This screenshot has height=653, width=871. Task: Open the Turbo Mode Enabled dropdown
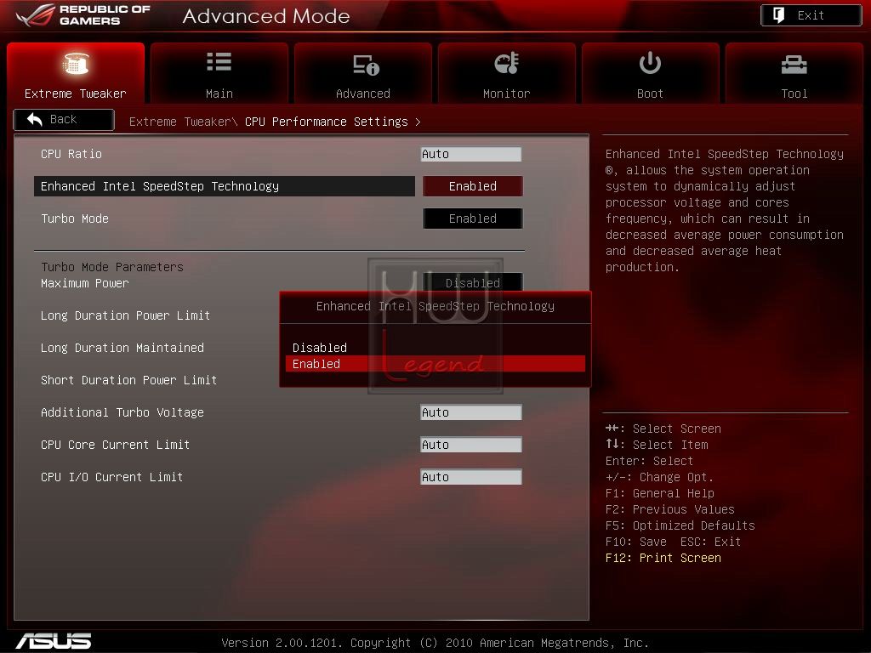pos(473,219)
